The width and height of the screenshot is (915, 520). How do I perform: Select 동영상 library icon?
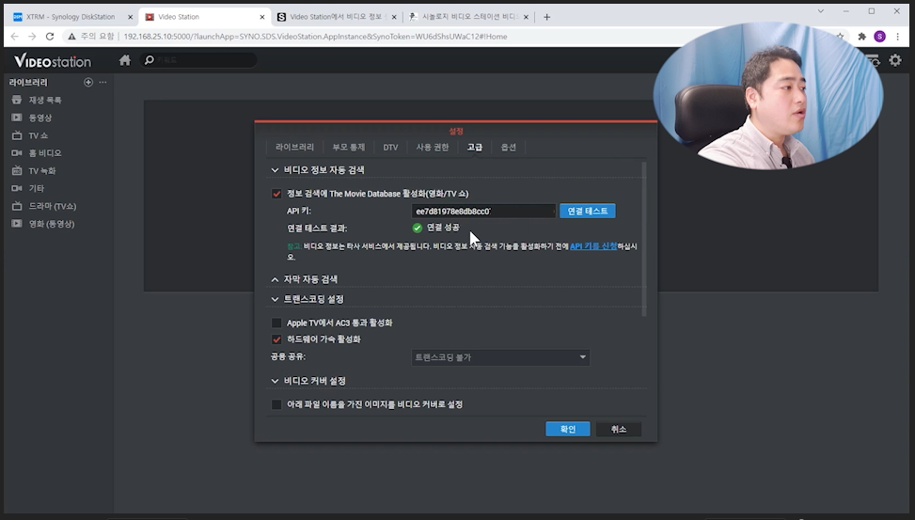[17, 118]
